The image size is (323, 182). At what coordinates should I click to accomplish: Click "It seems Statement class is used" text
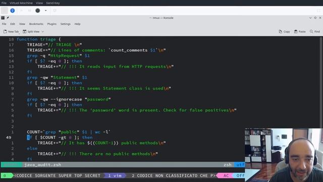pos(121,88)
